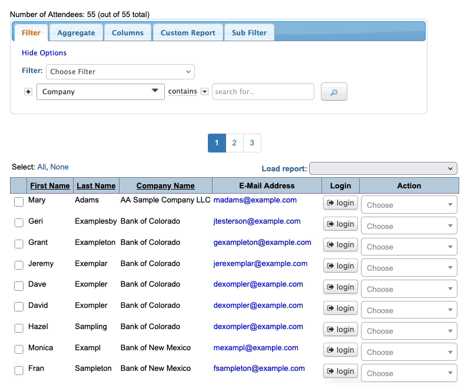Sort by Last Name column header
The width and height of the screenshot is (471, 385).
point(96,186)
